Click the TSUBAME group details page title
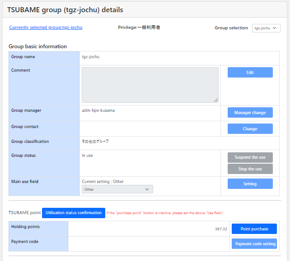The image size is (290, 261). tap(65, 10)
